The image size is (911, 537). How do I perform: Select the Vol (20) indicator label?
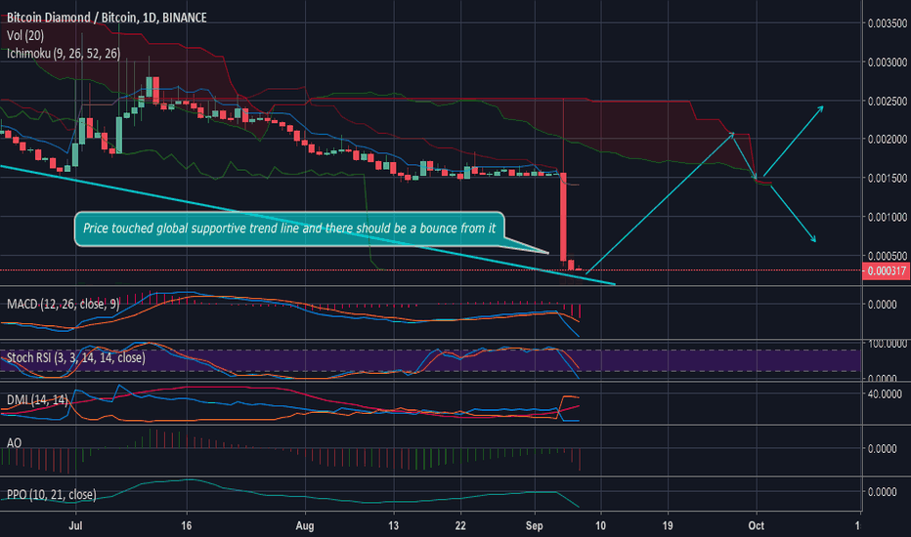point(25,35)
